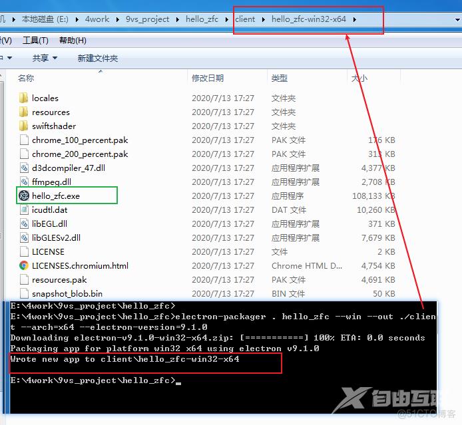The image size is (462, 425).
Task: Click date cell of locales row
Action: (x=223, y=98)
